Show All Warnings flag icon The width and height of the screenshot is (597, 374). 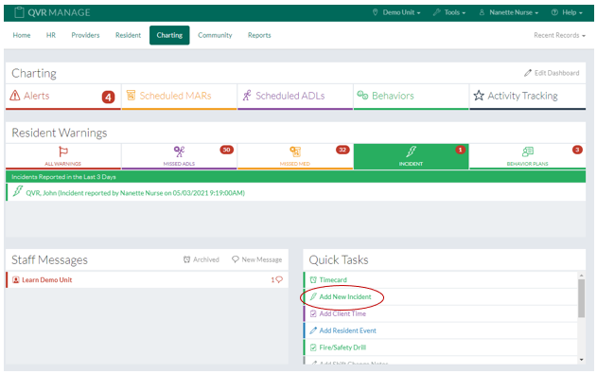[63, 151]
